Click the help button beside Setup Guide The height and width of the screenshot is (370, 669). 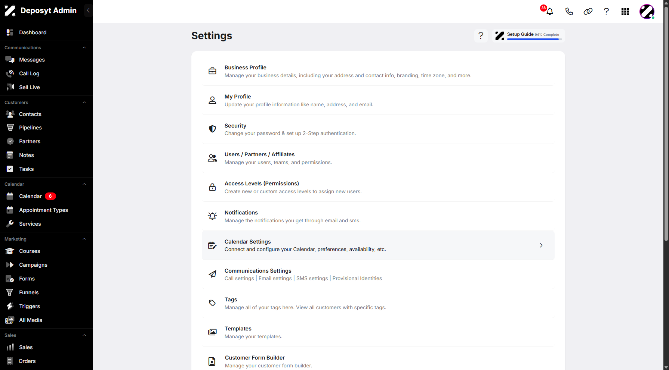point(481,36)
